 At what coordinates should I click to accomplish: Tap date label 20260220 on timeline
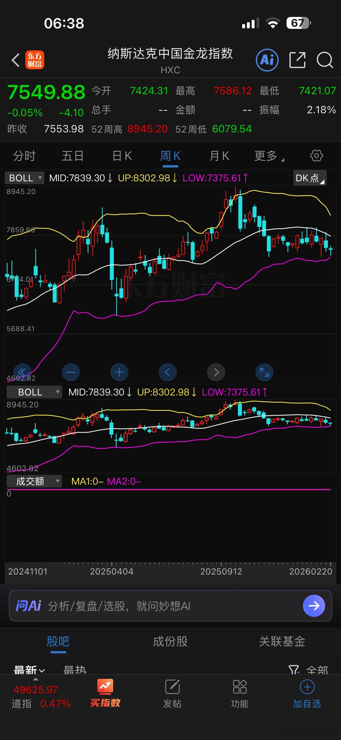tap(311, 571)
